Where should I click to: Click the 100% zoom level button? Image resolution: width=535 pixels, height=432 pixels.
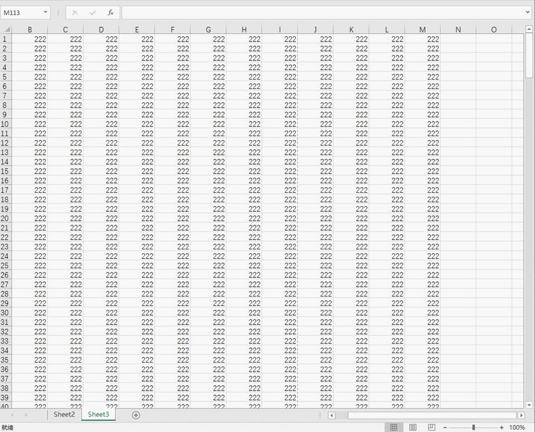pos(517,428)
